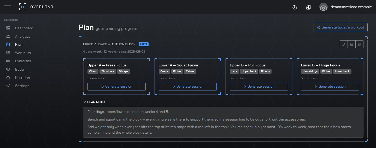The image size is (376, 148).
Task: Archive the Autumn Block plan
Action: pos(351,44)
